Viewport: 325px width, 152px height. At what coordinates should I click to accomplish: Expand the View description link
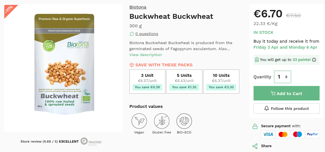(145, 55)
